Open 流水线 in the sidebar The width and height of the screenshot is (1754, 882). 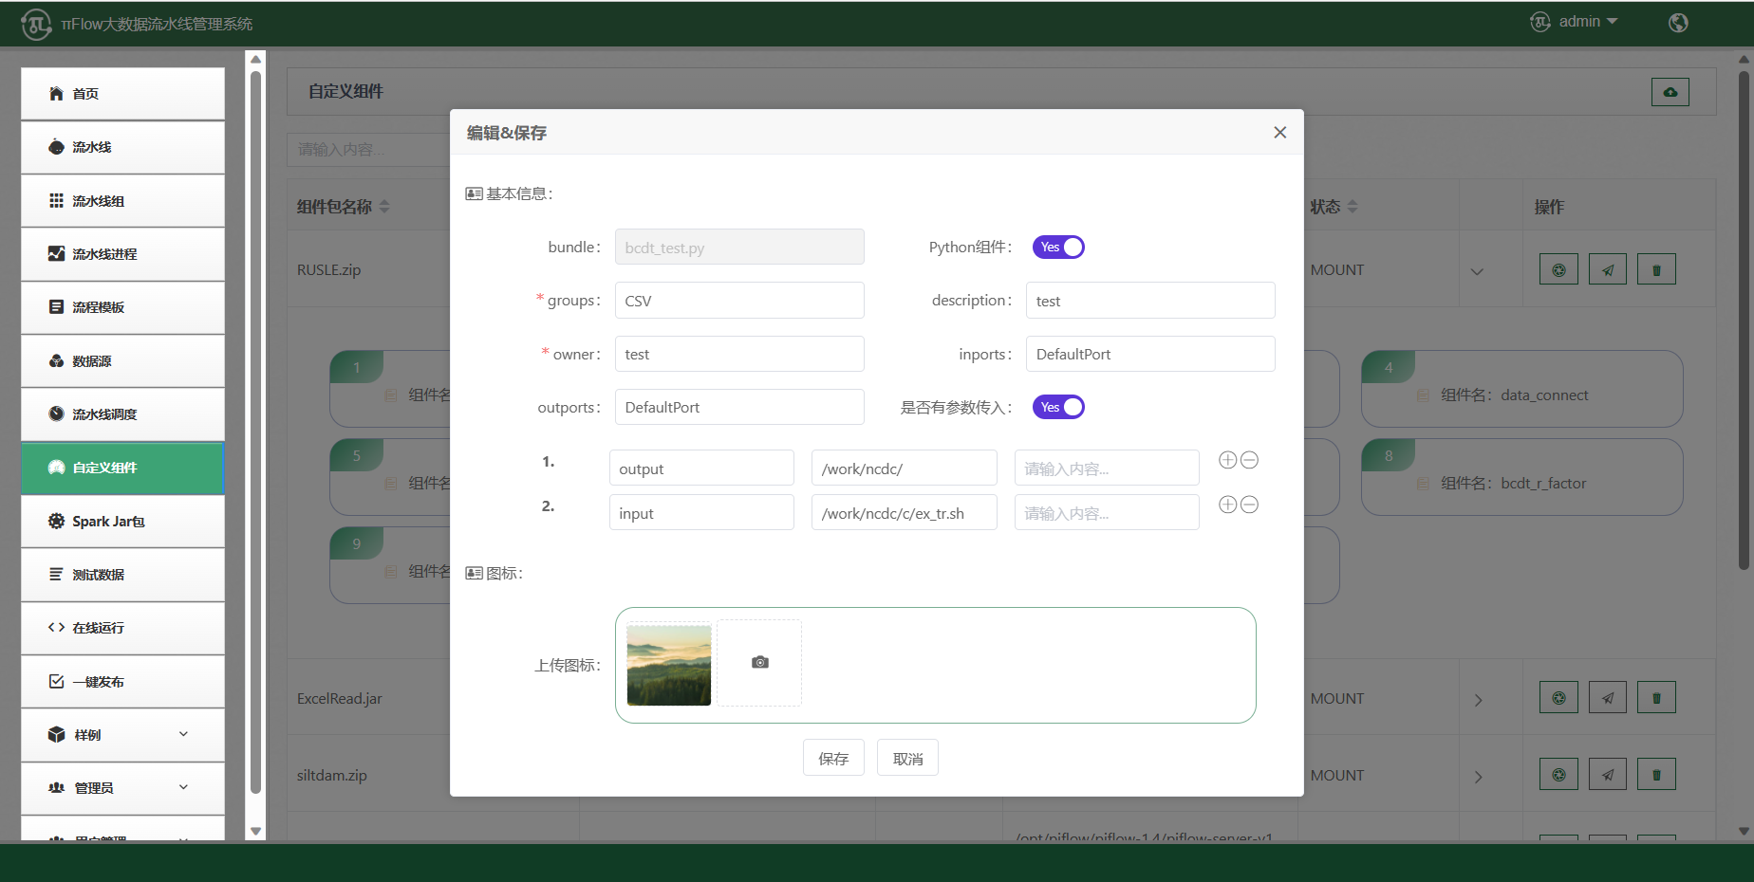click(122, 147)
